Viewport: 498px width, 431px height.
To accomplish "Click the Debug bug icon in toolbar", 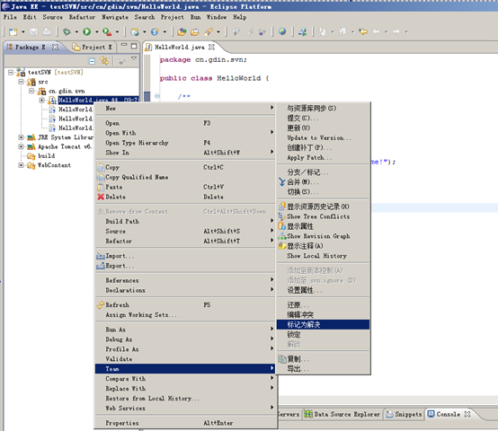I will click(67, 31).
